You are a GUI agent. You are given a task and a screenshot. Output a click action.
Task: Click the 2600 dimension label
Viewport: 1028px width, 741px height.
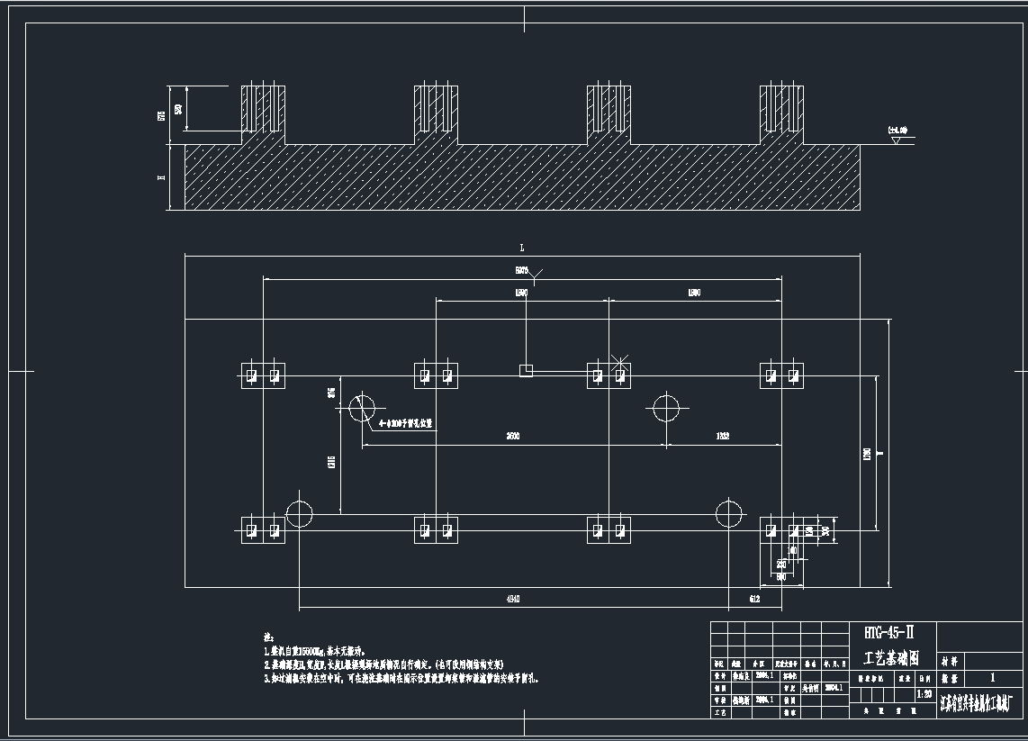pyautogui.click(x=513, y=436)
